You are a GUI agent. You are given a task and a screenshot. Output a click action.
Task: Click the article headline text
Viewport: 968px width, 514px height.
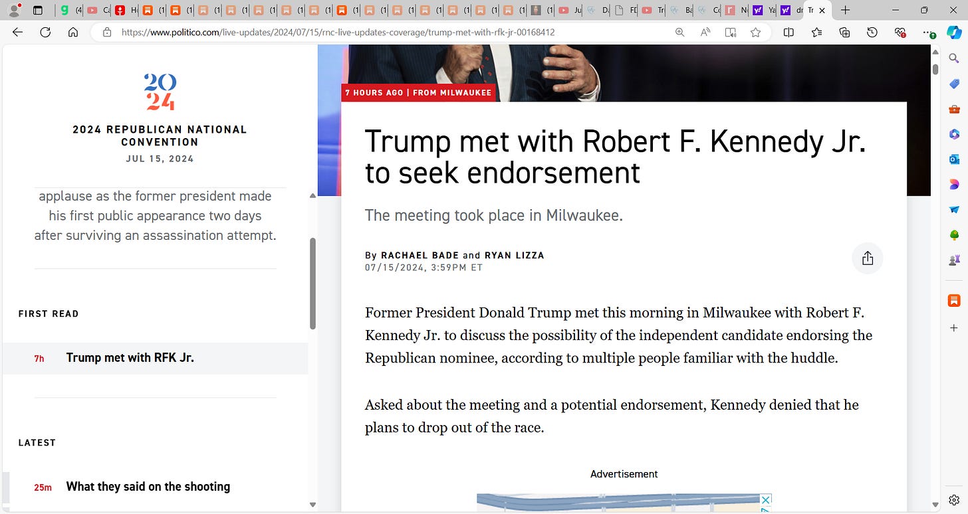[616, 157]
